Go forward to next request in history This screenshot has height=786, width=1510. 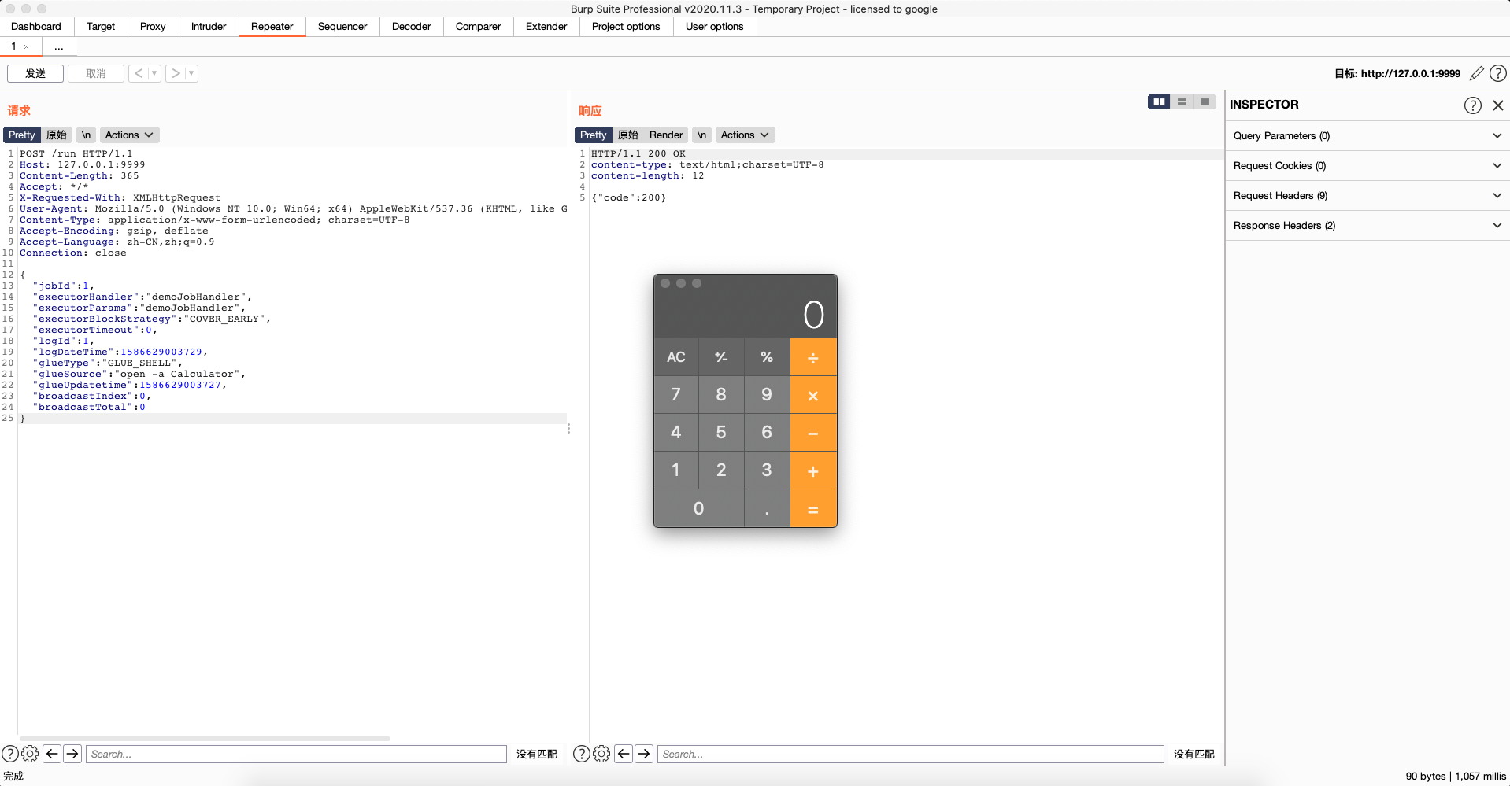click(176, 73)
